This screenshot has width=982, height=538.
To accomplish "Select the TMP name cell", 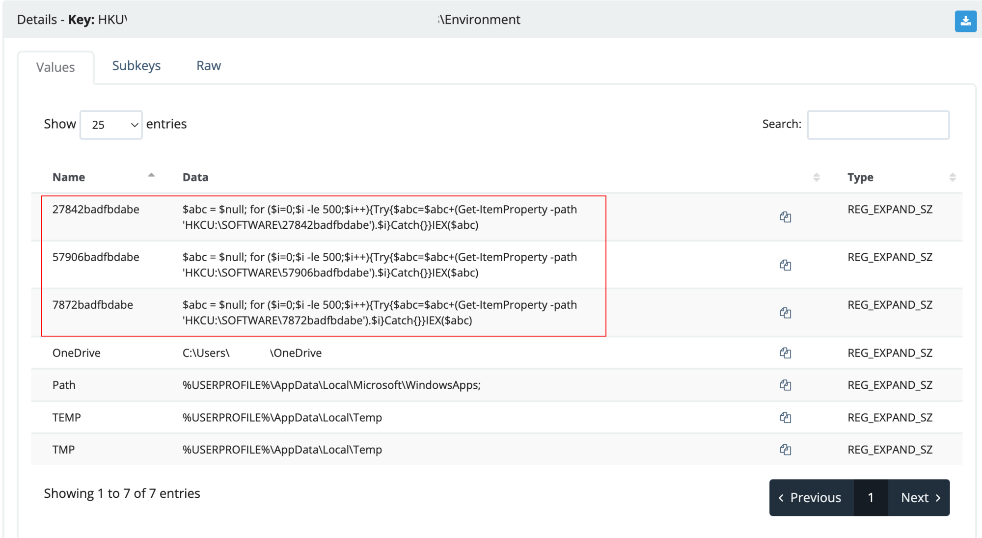I will [x=64, y=450].
